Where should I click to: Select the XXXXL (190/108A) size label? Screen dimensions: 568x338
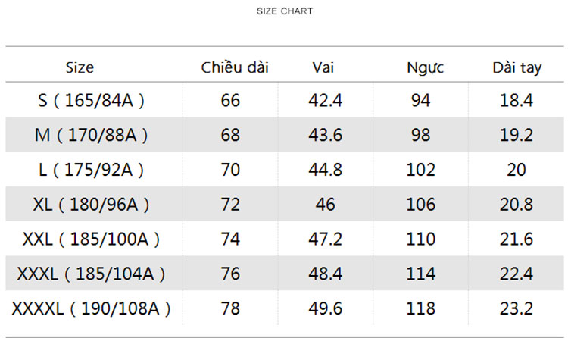point(91,308)
